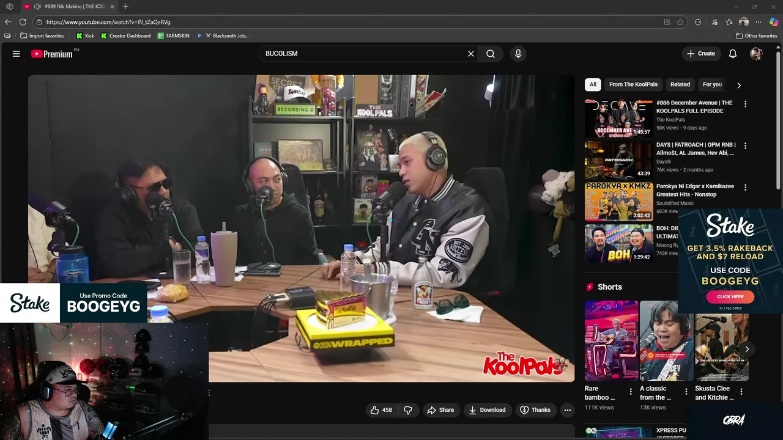Open the browser extensions icon

click(698, 22)
